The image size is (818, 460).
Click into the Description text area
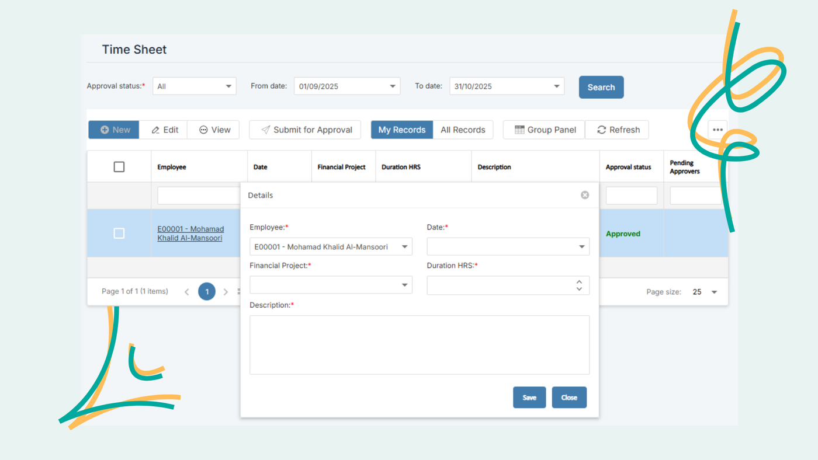coord(419,344)
